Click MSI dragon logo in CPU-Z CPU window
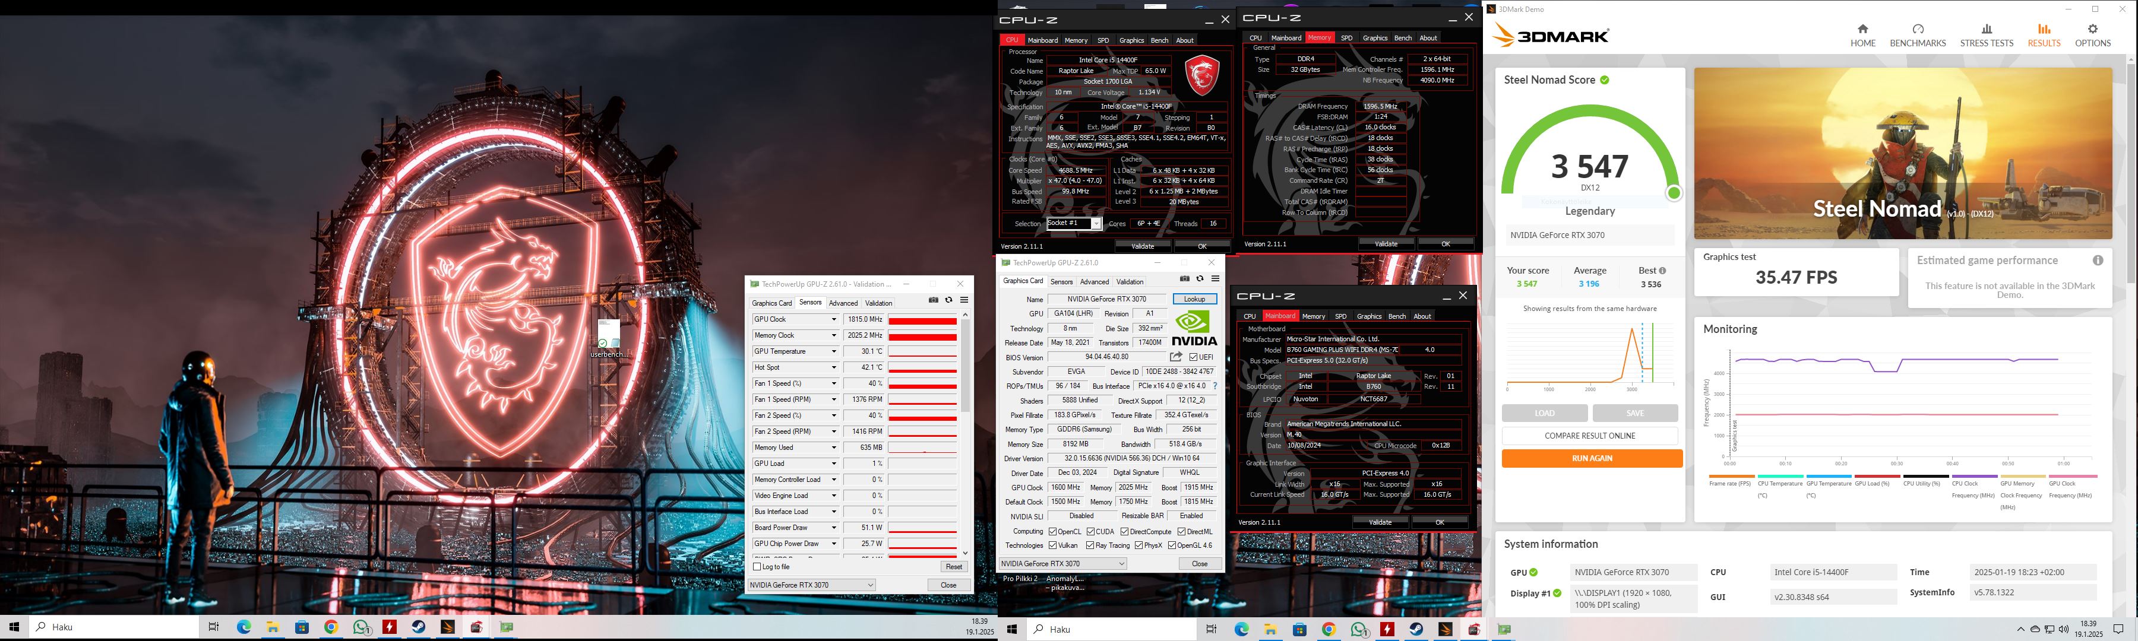The image size is (2138, 641). pyautogui.click(x=1202, y=75)
